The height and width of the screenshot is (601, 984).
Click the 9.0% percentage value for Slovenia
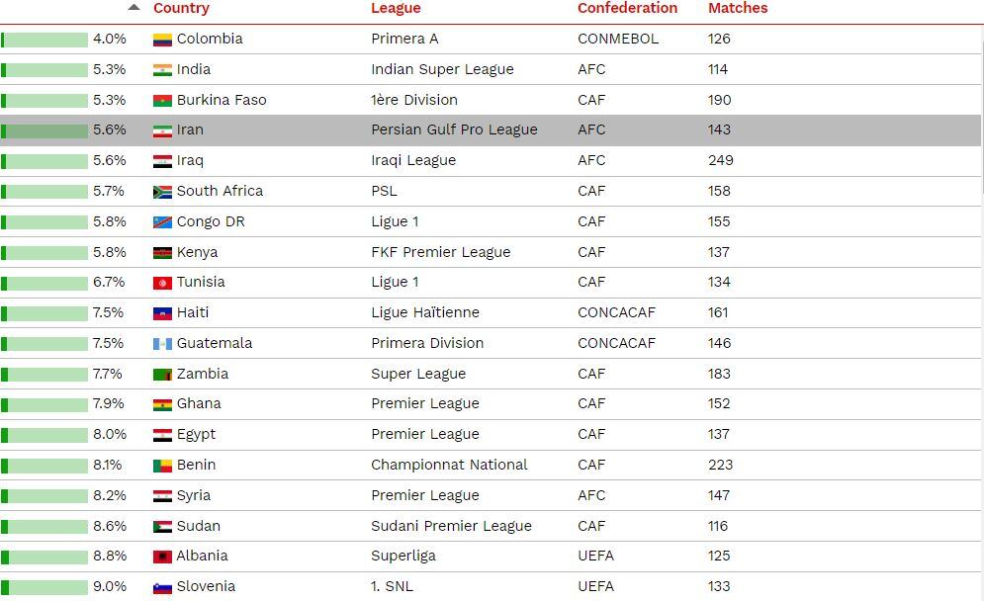pyautogui.click(x=109, y=586)
